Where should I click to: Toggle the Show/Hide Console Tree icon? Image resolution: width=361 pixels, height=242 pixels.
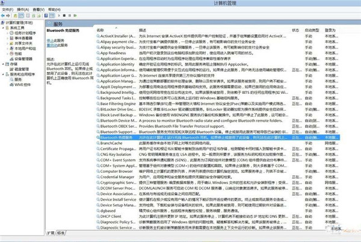pos(21,16)
